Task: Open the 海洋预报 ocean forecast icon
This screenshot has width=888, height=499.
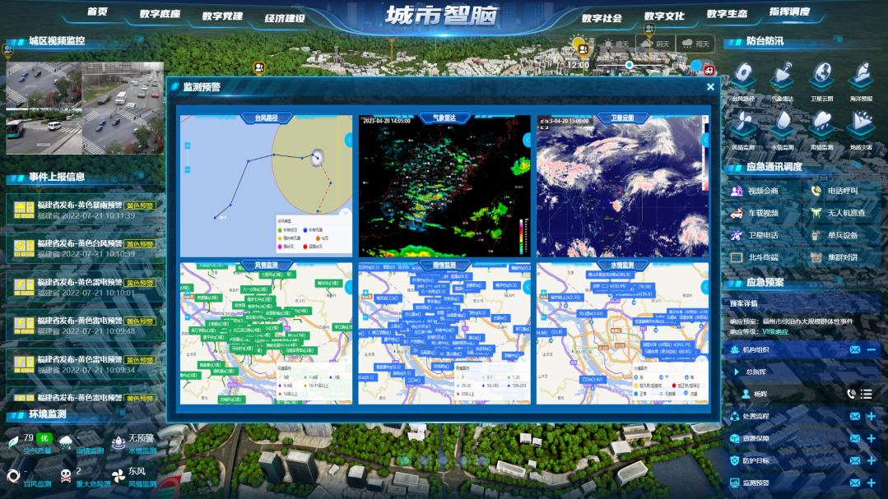Action: pos(861,77)
